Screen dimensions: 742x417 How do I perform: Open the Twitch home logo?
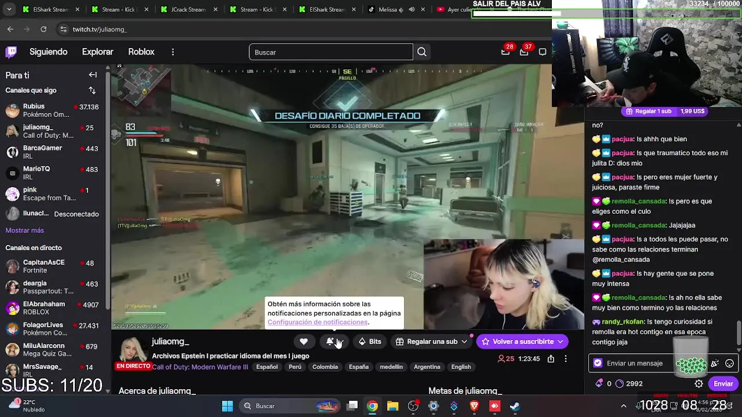(11, 52)
